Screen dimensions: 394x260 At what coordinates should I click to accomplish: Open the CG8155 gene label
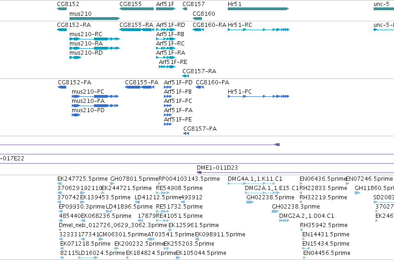click(x=131, y=4)
